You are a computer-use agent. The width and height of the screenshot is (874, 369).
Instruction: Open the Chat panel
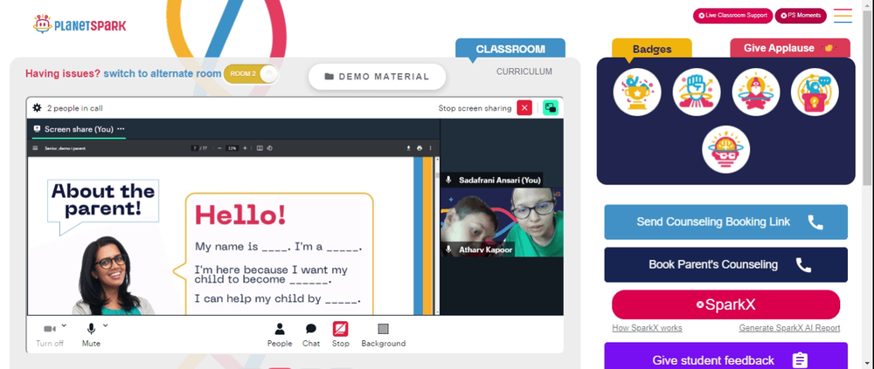[x=311, y=335]
